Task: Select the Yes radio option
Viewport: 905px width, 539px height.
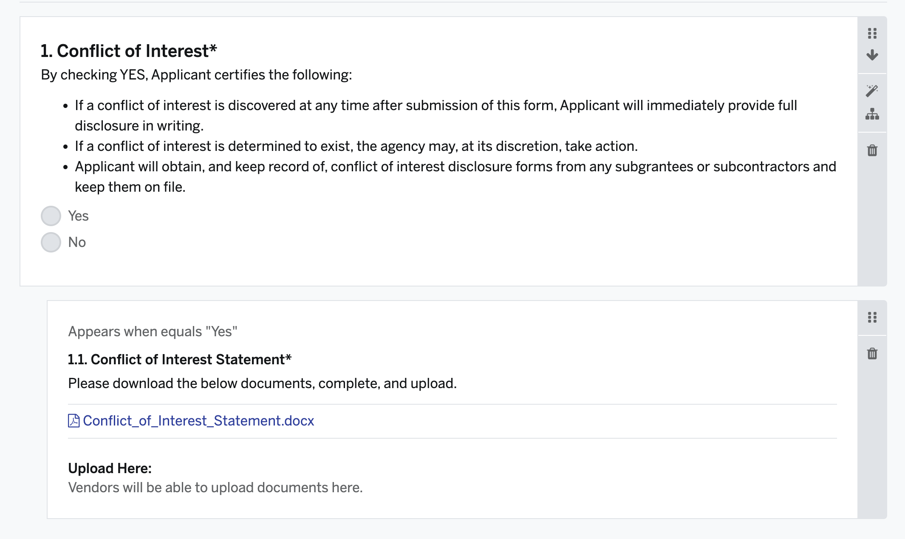Action: pyautogui.click(x=51, y=216)
